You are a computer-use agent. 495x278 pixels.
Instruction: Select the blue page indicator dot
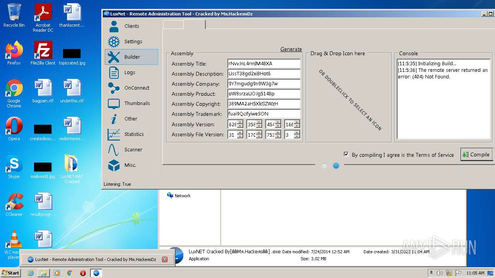(336, 166)
